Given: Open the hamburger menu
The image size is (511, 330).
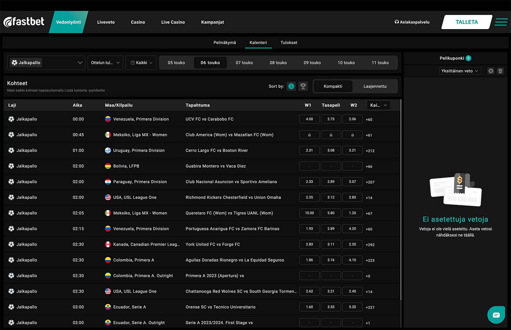Looking at the screenshot, I should click(501, 22).
